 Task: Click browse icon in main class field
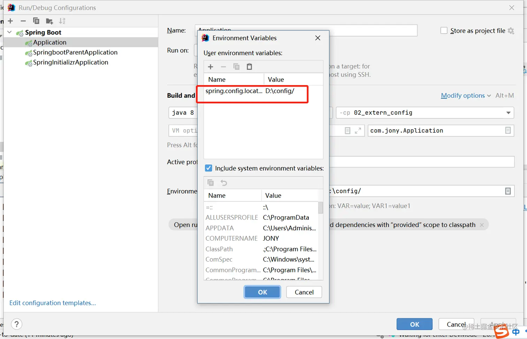coord(508,130)
